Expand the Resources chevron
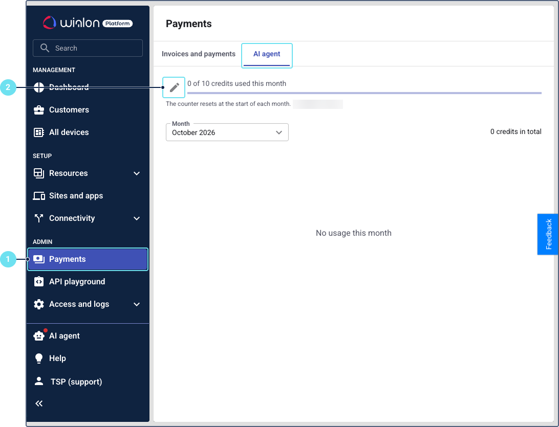559x427 pixels. (137, 173)
